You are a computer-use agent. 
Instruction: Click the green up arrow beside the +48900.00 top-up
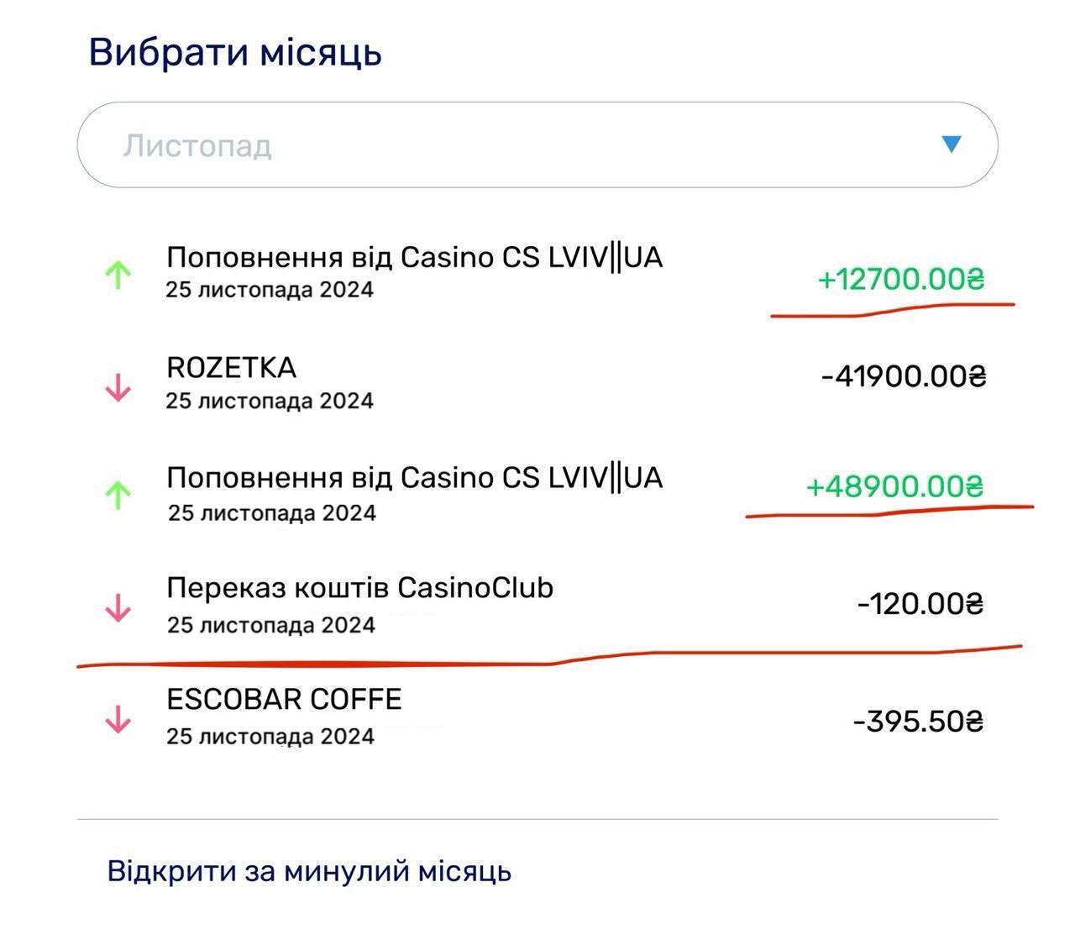pyautogui.click(x=118, y=496)
